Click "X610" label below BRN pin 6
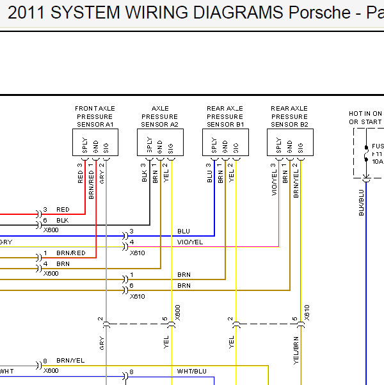This screenshot has height=385, width=384. click(138, 296)
